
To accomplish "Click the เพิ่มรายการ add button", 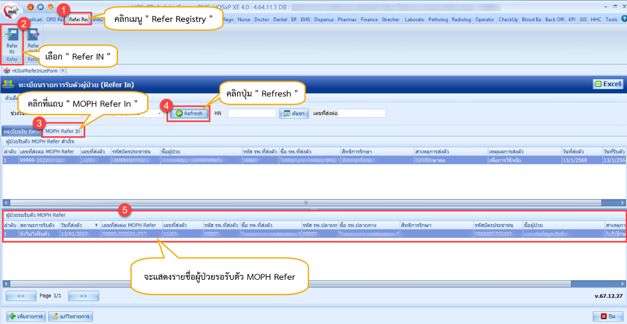I will coord(26,316).
